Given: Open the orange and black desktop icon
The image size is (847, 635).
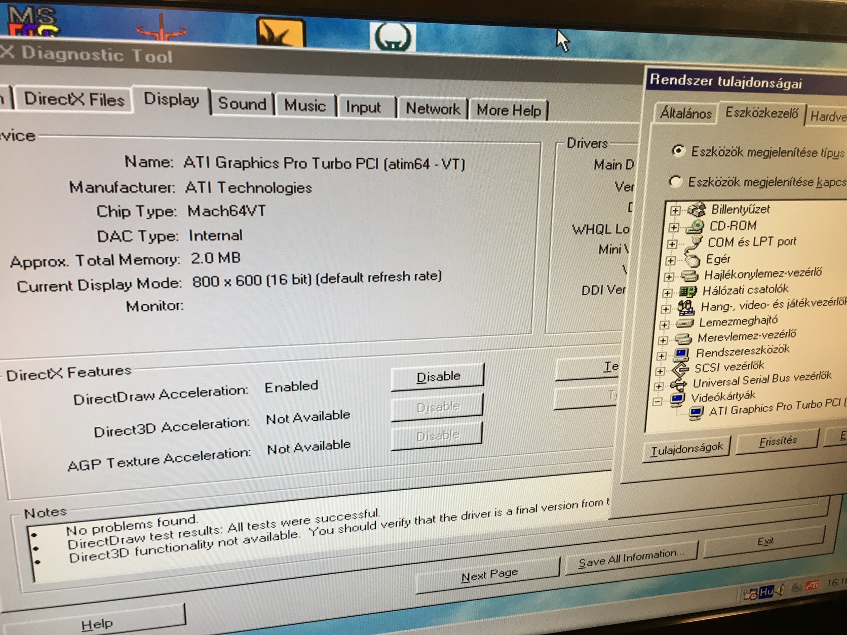Looking at the screenshot, I should coord(281,32).
